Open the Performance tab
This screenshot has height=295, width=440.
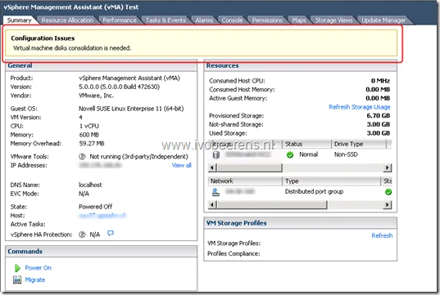pos(120,20)
